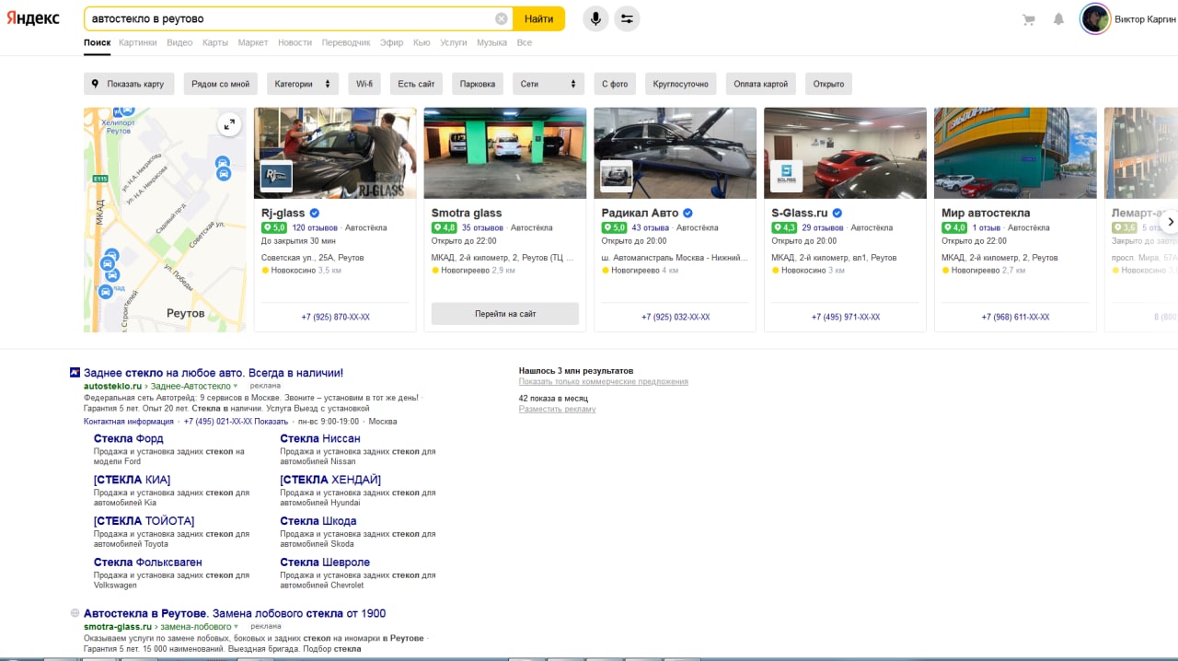Activate voice search microphone icon

pos(595,18)
